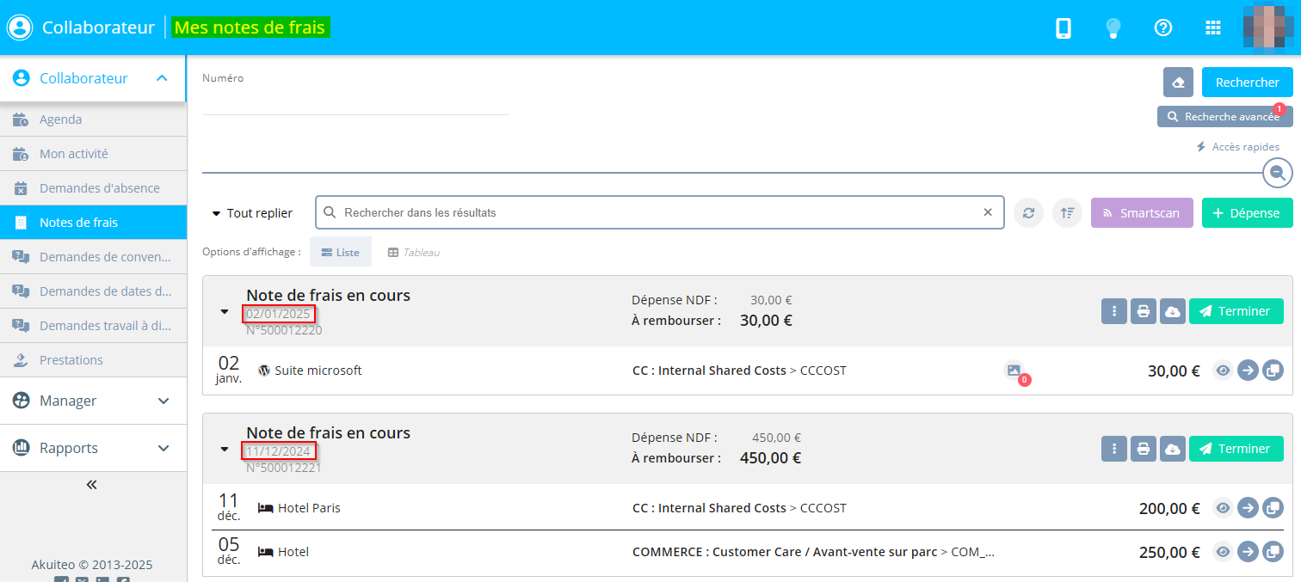1301x582 pixels.
Task: Click Terminer for note N°500012220
Action: pos(1236,311)
